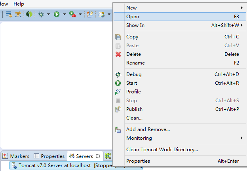247x171 pixels.
Task: Click the grey Stop square icon
Action: click(118, 101)
